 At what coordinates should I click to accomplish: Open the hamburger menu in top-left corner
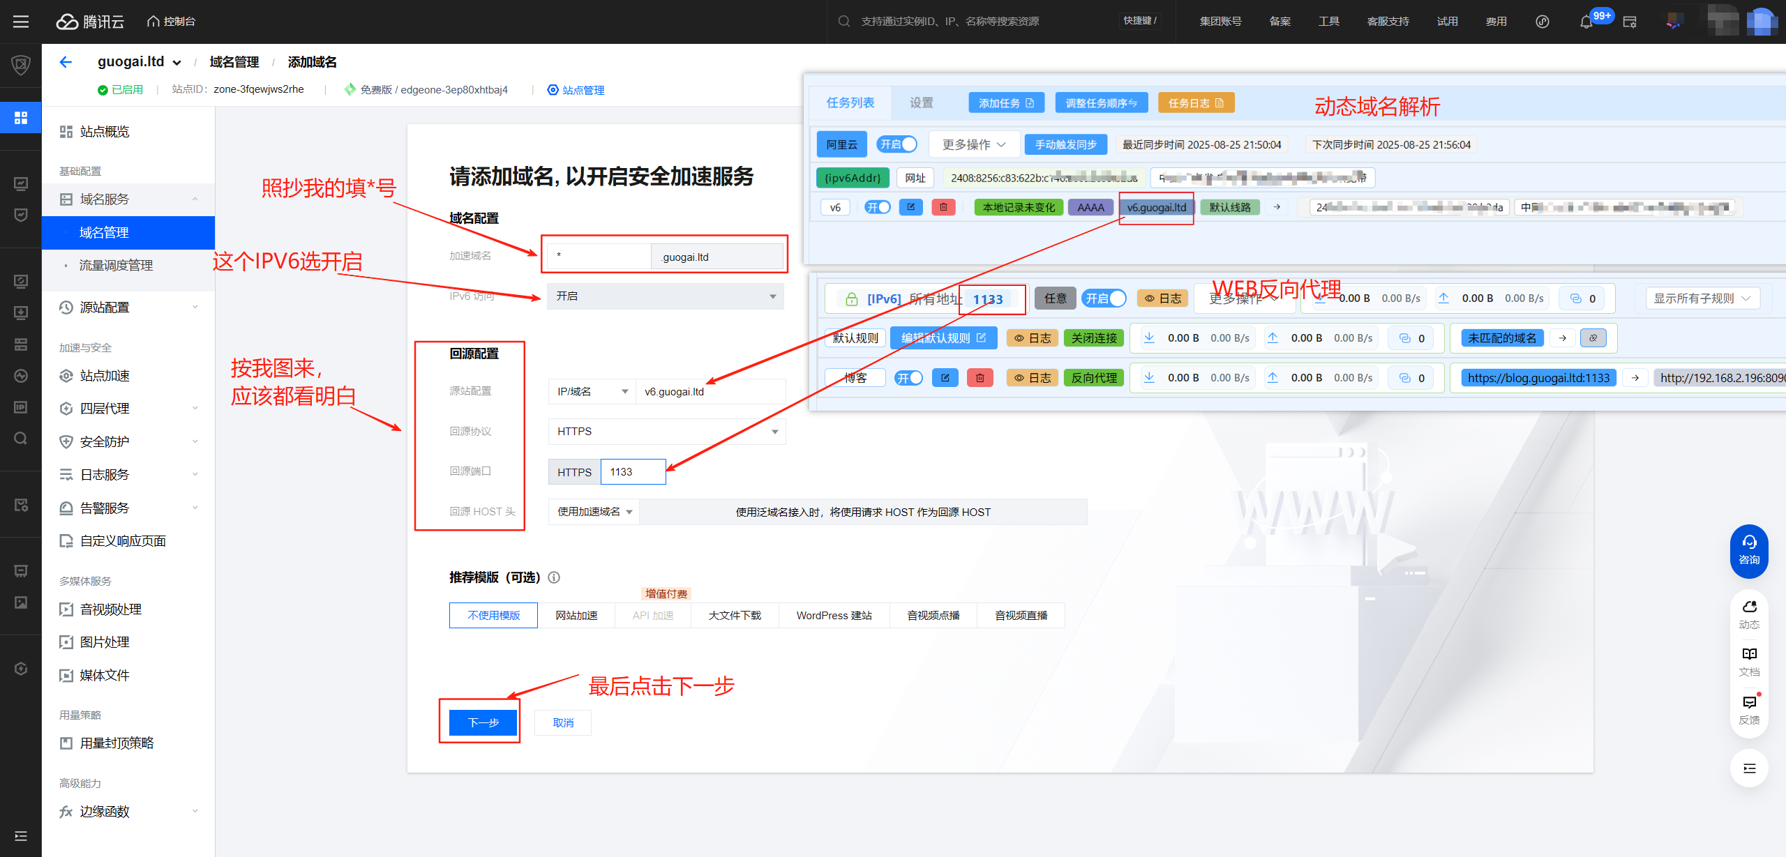(x=21, y=22)
